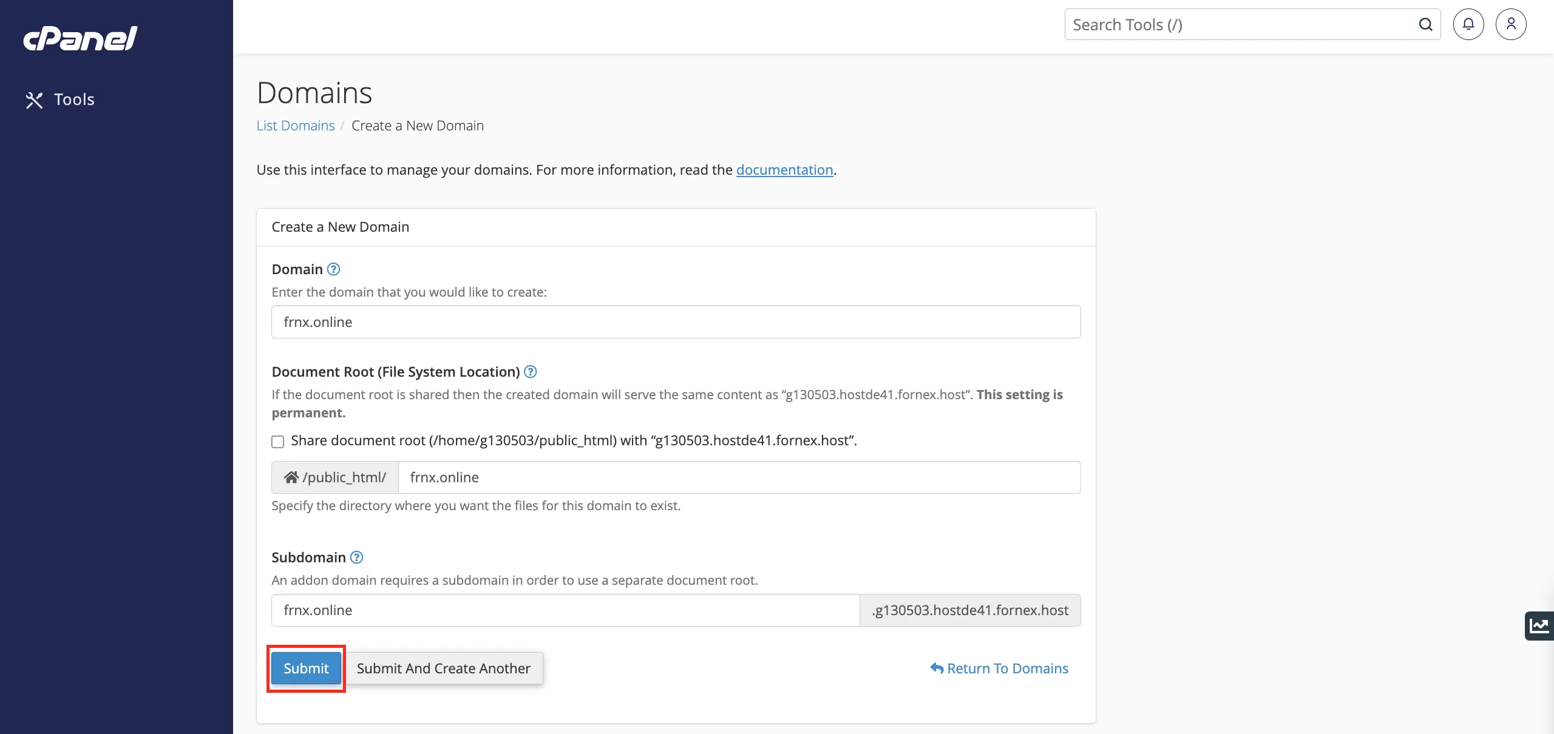Screen dimensions: 1554x734
Task: Submit the new domain form
Action: point(306,668)
